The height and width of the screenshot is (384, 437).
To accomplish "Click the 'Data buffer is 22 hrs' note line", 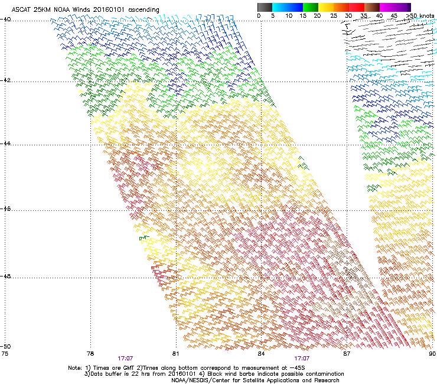I will [x=214, y=374].
